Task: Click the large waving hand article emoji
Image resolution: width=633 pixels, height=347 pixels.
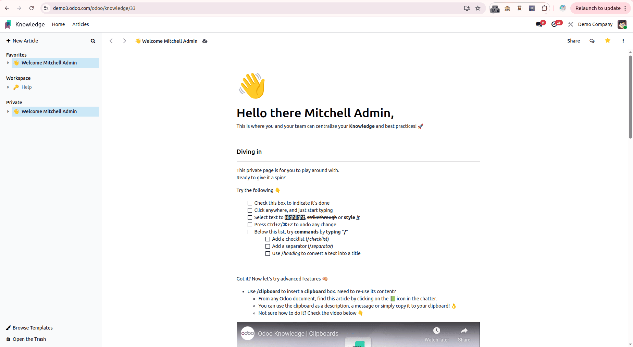Action: (252, 85)
